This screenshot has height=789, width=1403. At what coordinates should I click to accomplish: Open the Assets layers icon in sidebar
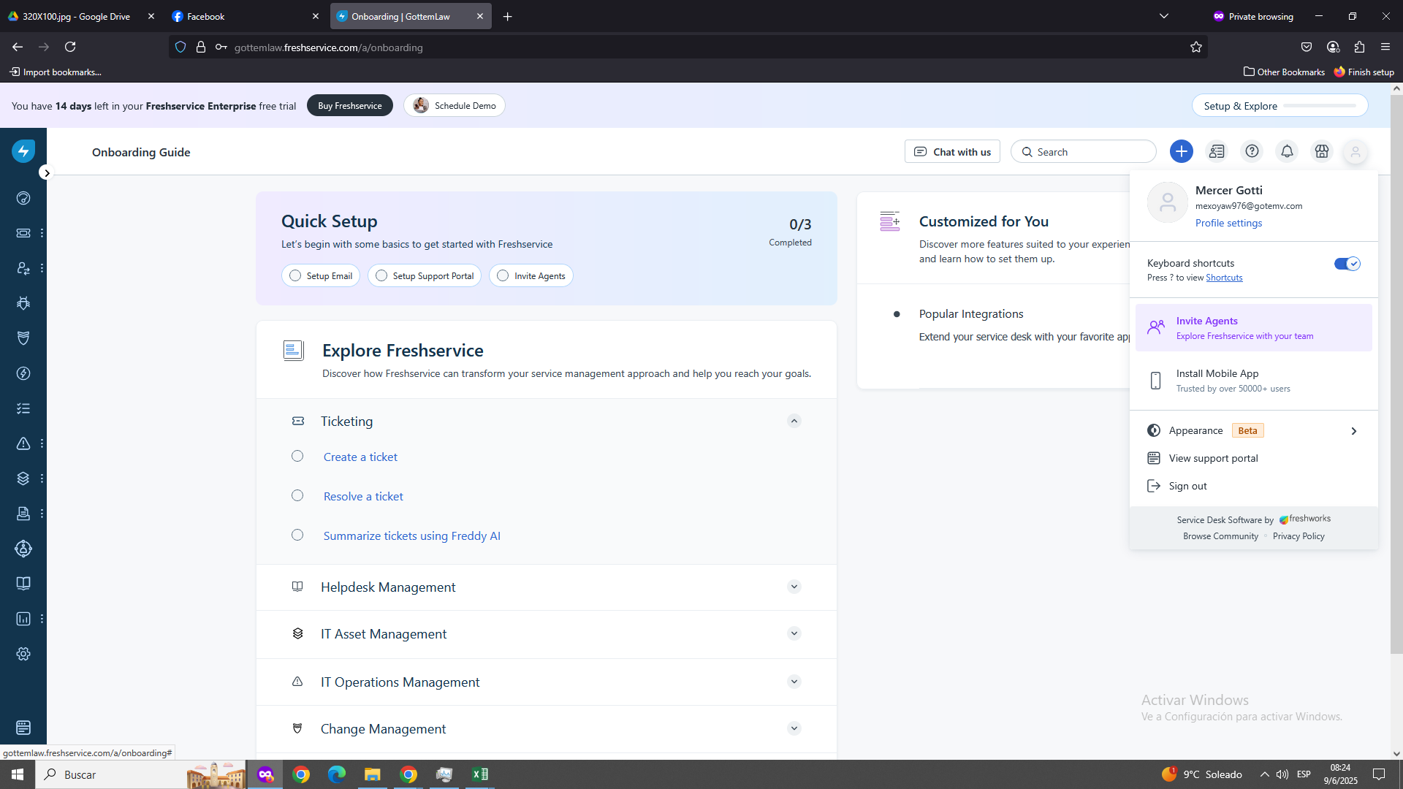[x=23, y=479]
